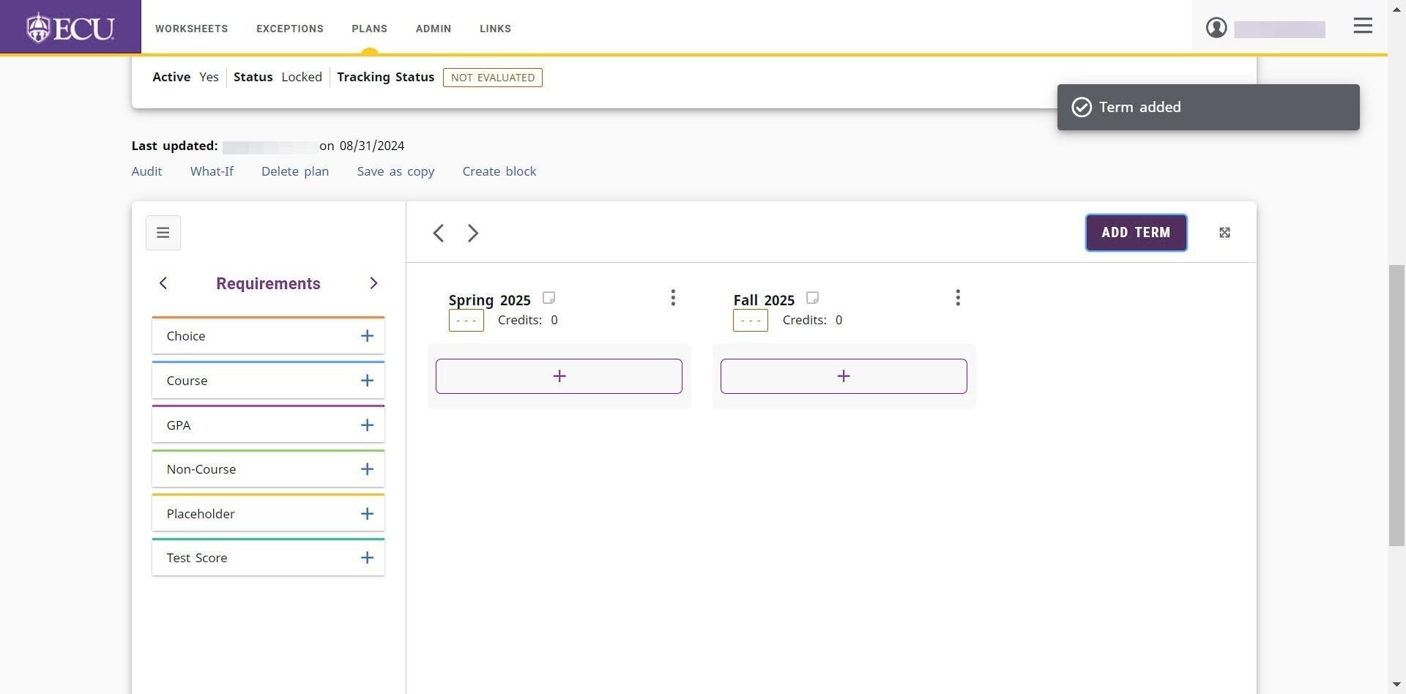Image resolution: width=1406 pixels, height=694 pixels.
Task: Open the Links menu
Action: (495, 29)
